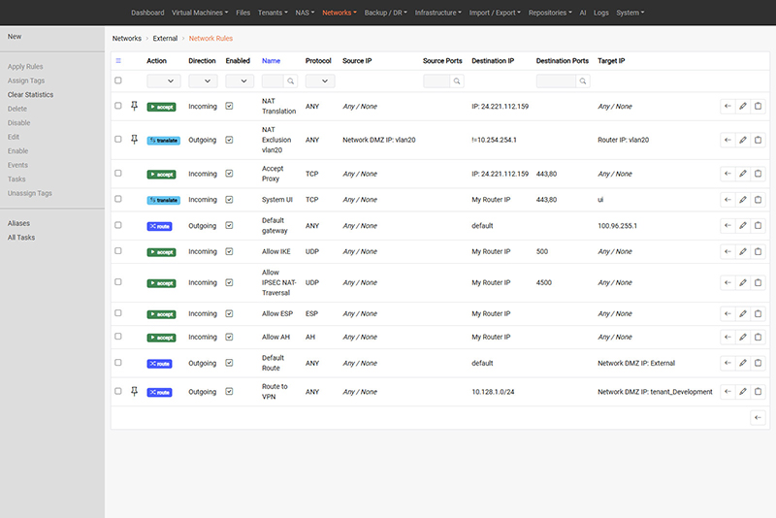Viewport: 776px width, 518px height.
Task: Open the Logs menu item
Action: click(x=601, y=13)
